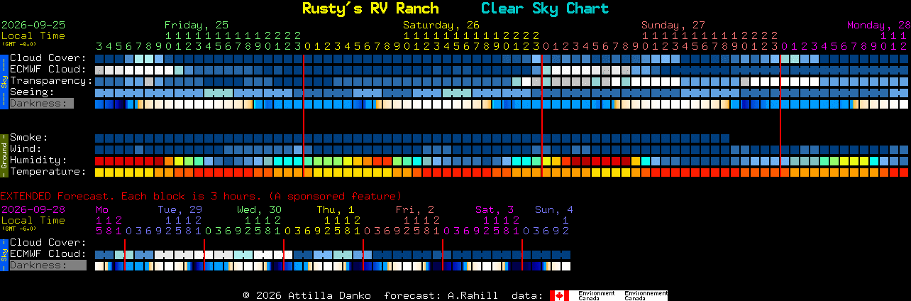911x301 pixels.
Task: Click the Clear Sky Chart heading
Action: (545, 9)
